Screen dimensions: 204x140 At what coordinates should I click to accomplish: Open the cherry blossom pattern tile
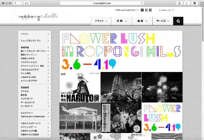[106, 136]
